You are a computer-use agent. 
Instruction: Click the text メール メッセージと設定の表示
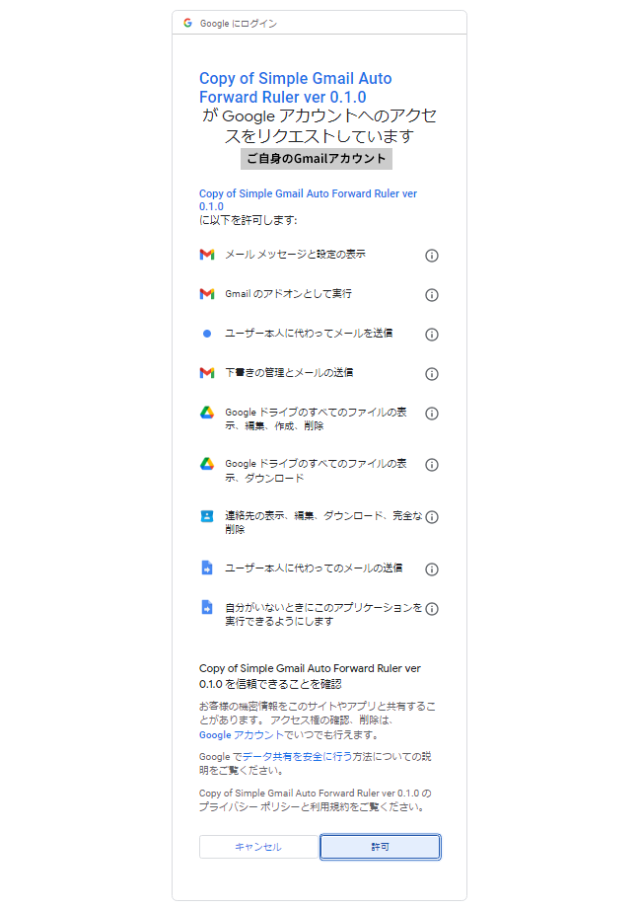(295, 255)
